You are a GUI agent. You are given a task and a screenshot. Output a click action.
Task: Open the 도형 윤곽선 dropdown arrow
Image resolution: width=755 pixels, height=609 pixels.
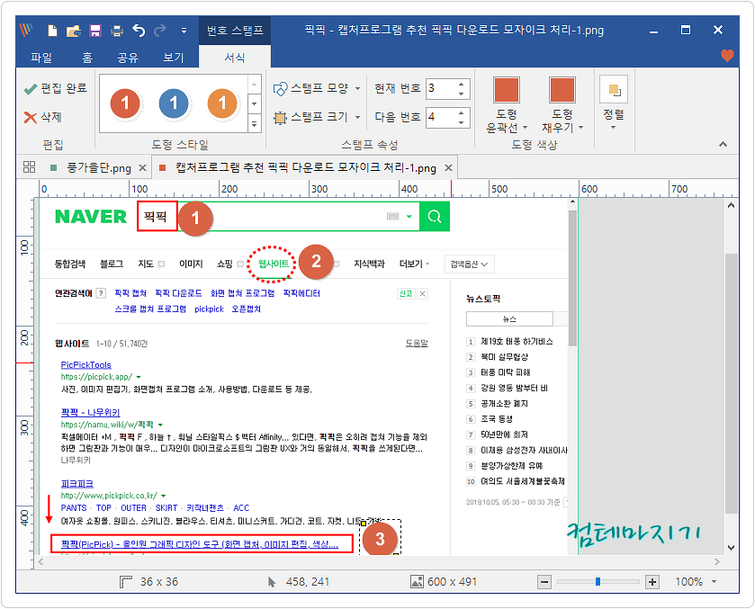click(x=526, y=128)
